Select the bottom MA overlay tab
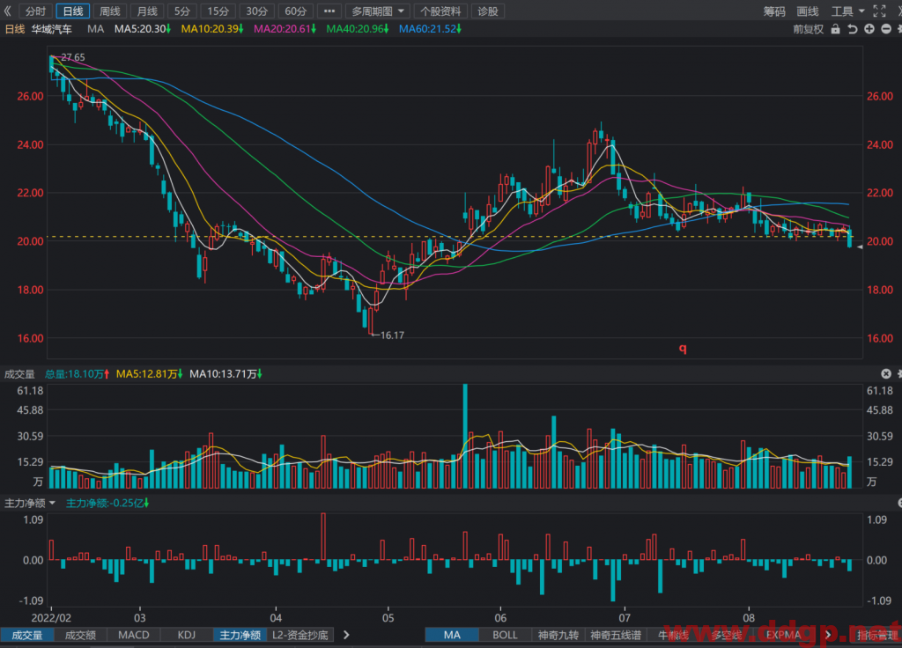Image resolution: width=902 pixels, height=648 pixels. (x=452, y=635)
